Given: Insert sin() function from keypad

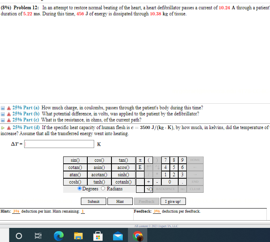Looking at the screenshot, I should [75, 160].
